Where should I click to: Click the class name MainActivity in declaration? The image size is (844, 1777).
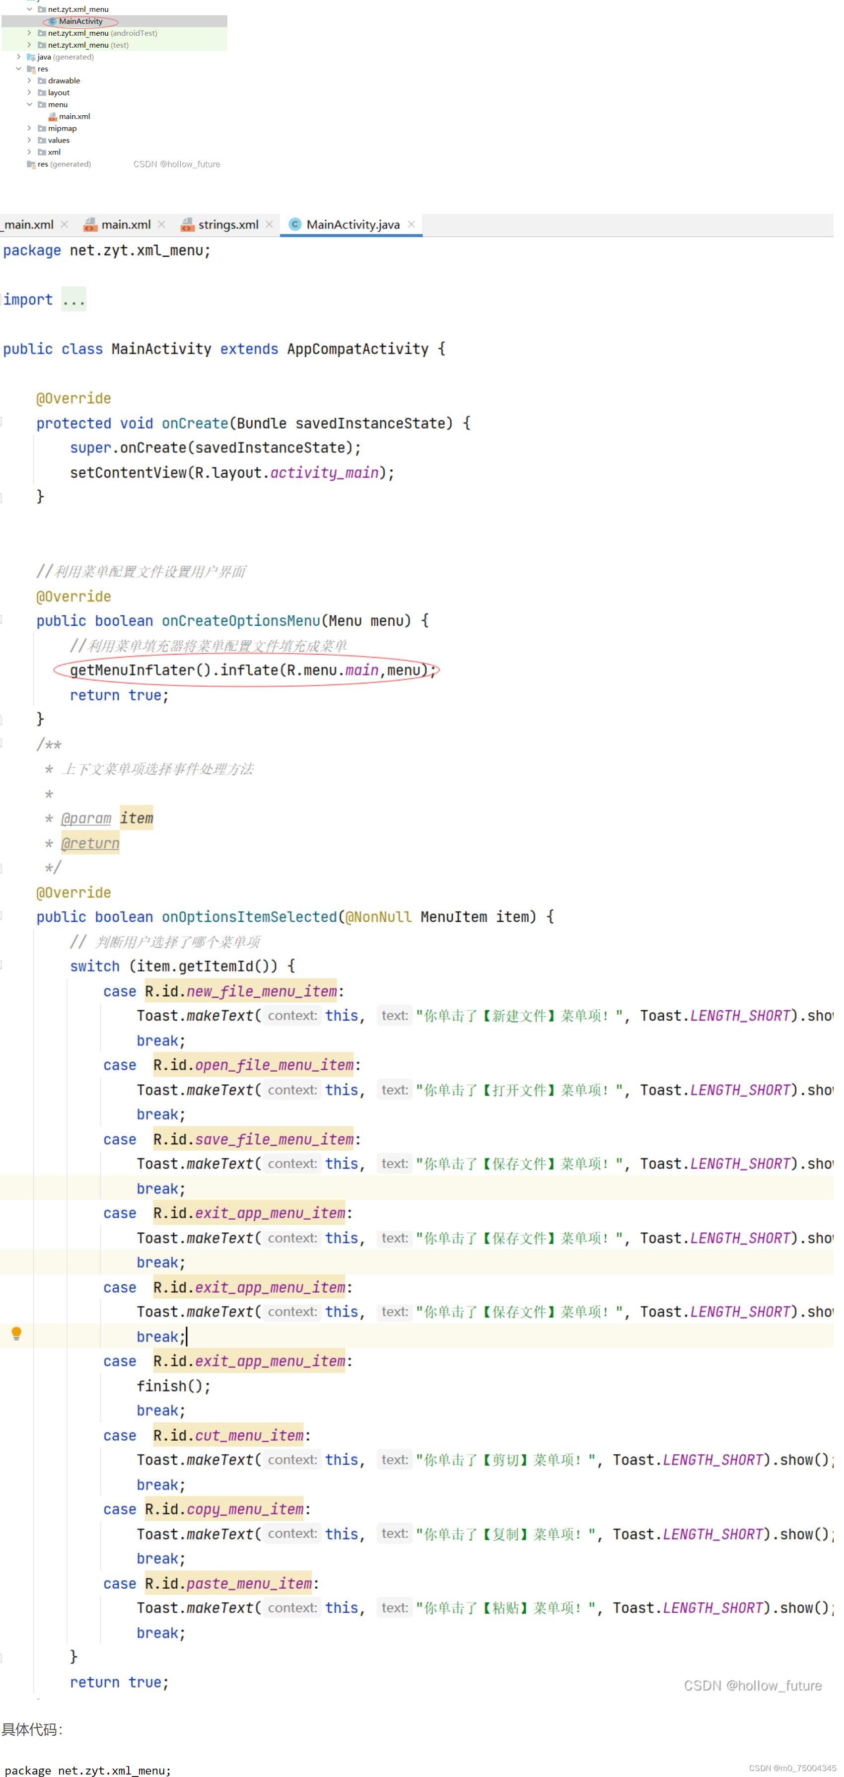coord(161,349)
